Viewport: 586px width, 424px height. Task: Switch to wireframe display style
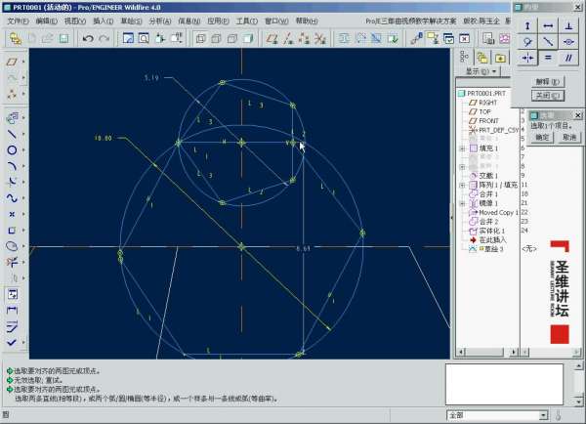200,38
